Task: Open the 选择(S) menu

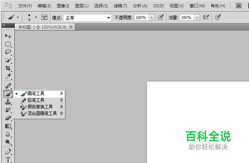Action: click(101, 6)
